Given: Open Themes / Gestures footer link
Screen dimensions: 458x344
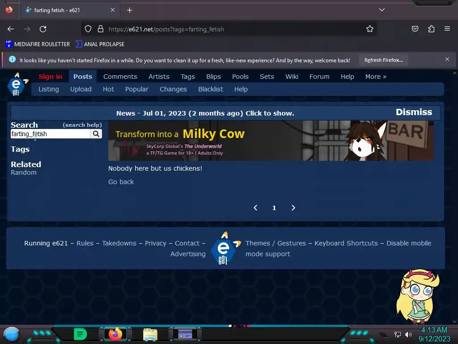Looking at the screenshot, I should click(276, 243).
